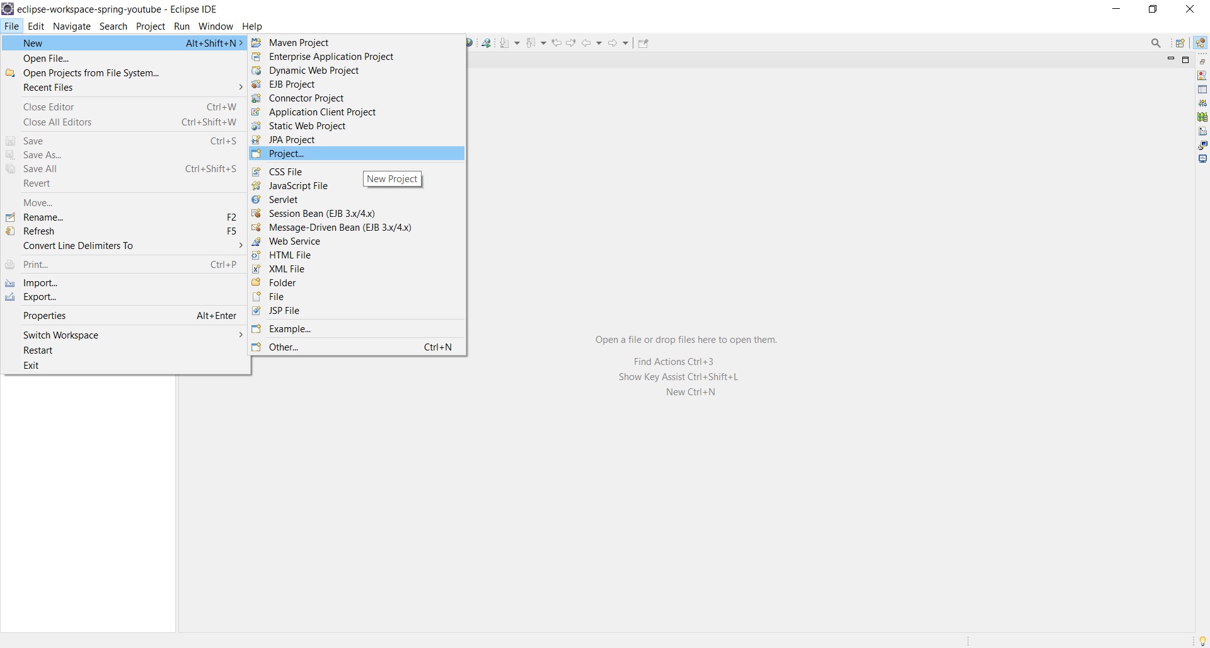
Task: Create a new JSP File
Action: (357, 310)
